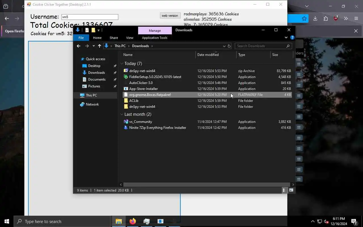Sort by the Size column header
This screenshot has width=363, height=227.
click(x=282, y=55)
